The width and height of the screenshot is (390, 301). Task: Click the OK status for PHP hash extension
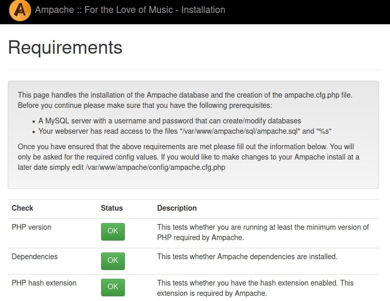[112, 287]
